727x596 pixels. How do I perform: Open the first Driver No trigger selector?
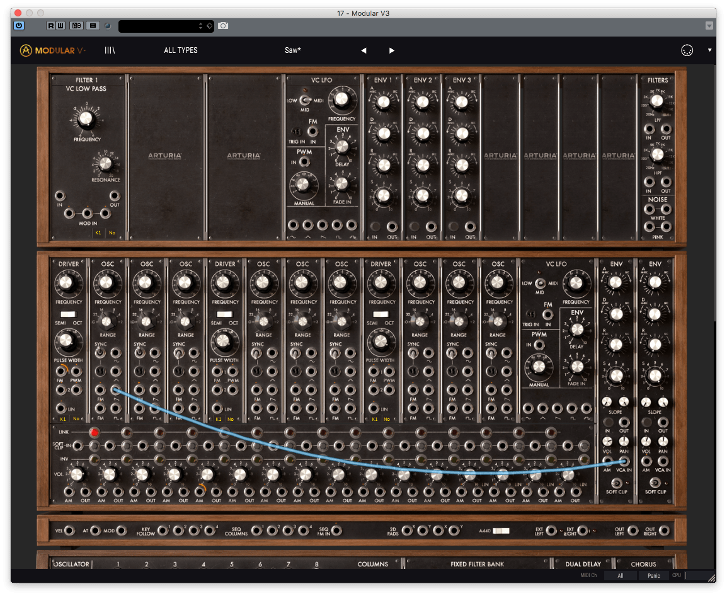coord(76,419)
